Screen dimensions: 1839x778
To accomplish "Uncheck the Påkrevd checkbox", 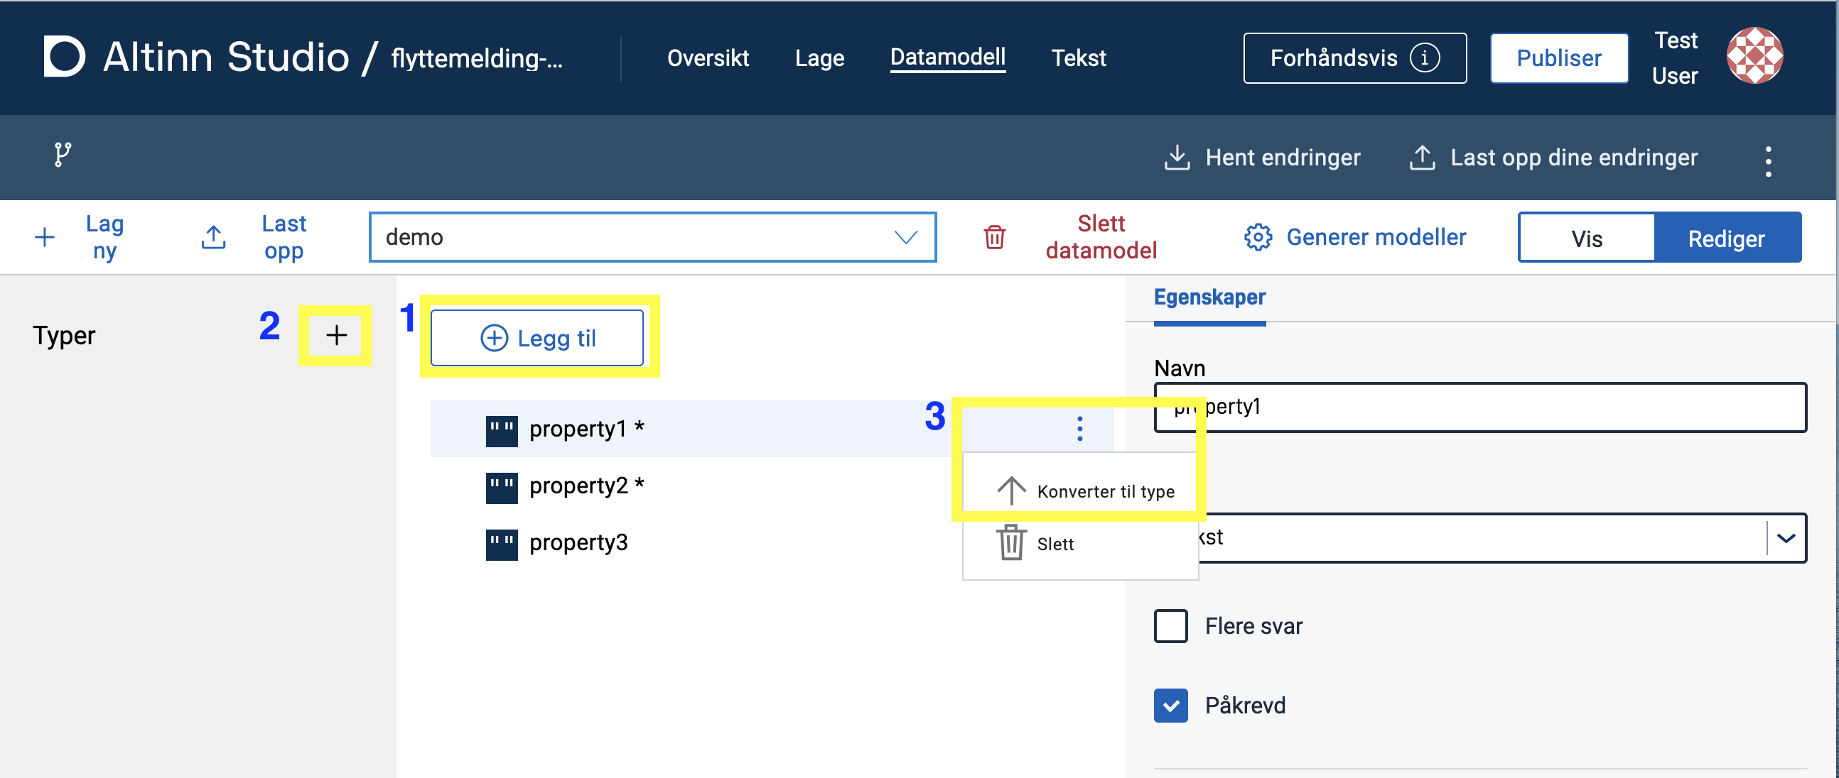I will point(1171,706).
